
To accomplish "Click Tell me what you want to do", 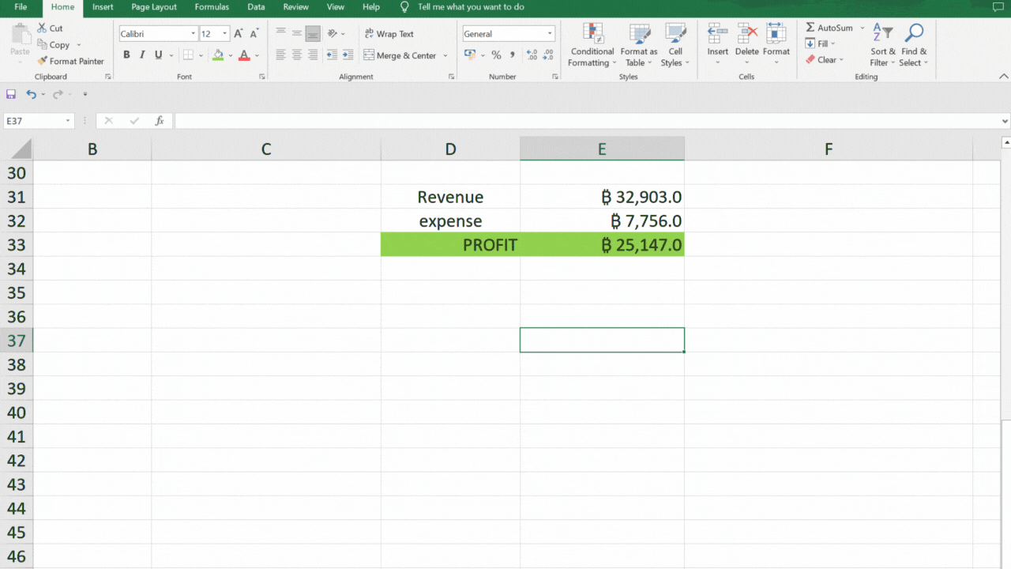I will pos(471,7).
